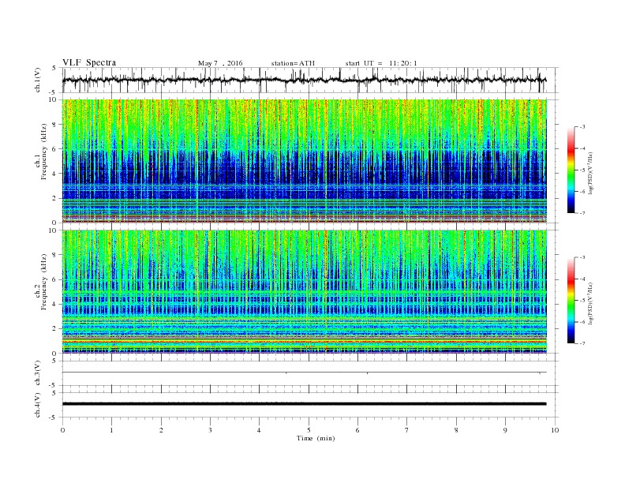Click the "4" tick on the time axis

[259, 430]
